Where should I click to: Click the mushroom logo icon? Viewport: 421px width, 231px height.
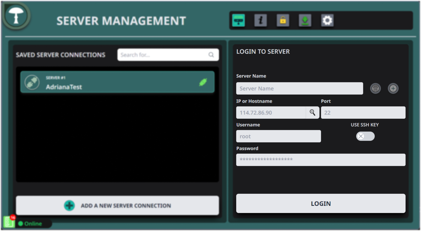(16, 16)
